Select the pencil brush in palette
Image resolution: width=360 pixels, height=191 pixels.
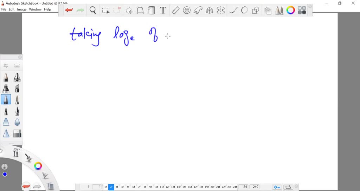[x=6, y=77]
